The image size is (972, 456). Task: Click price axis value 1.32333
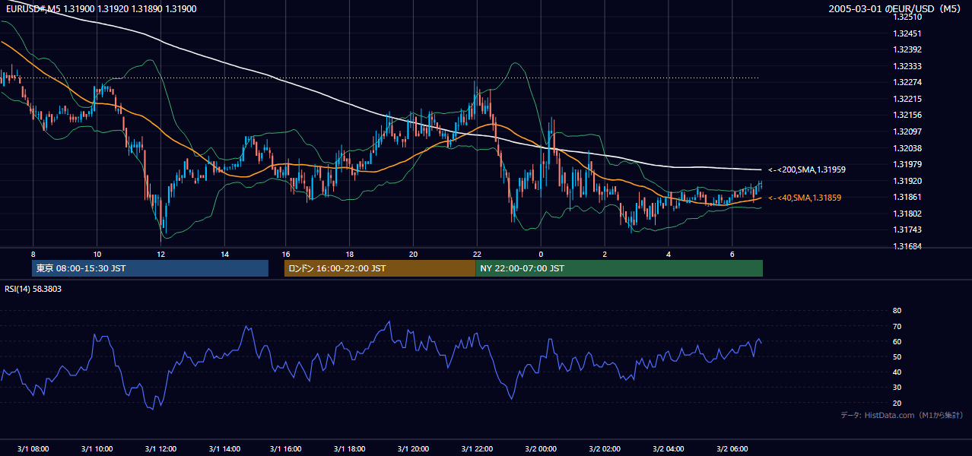point(907,66)
